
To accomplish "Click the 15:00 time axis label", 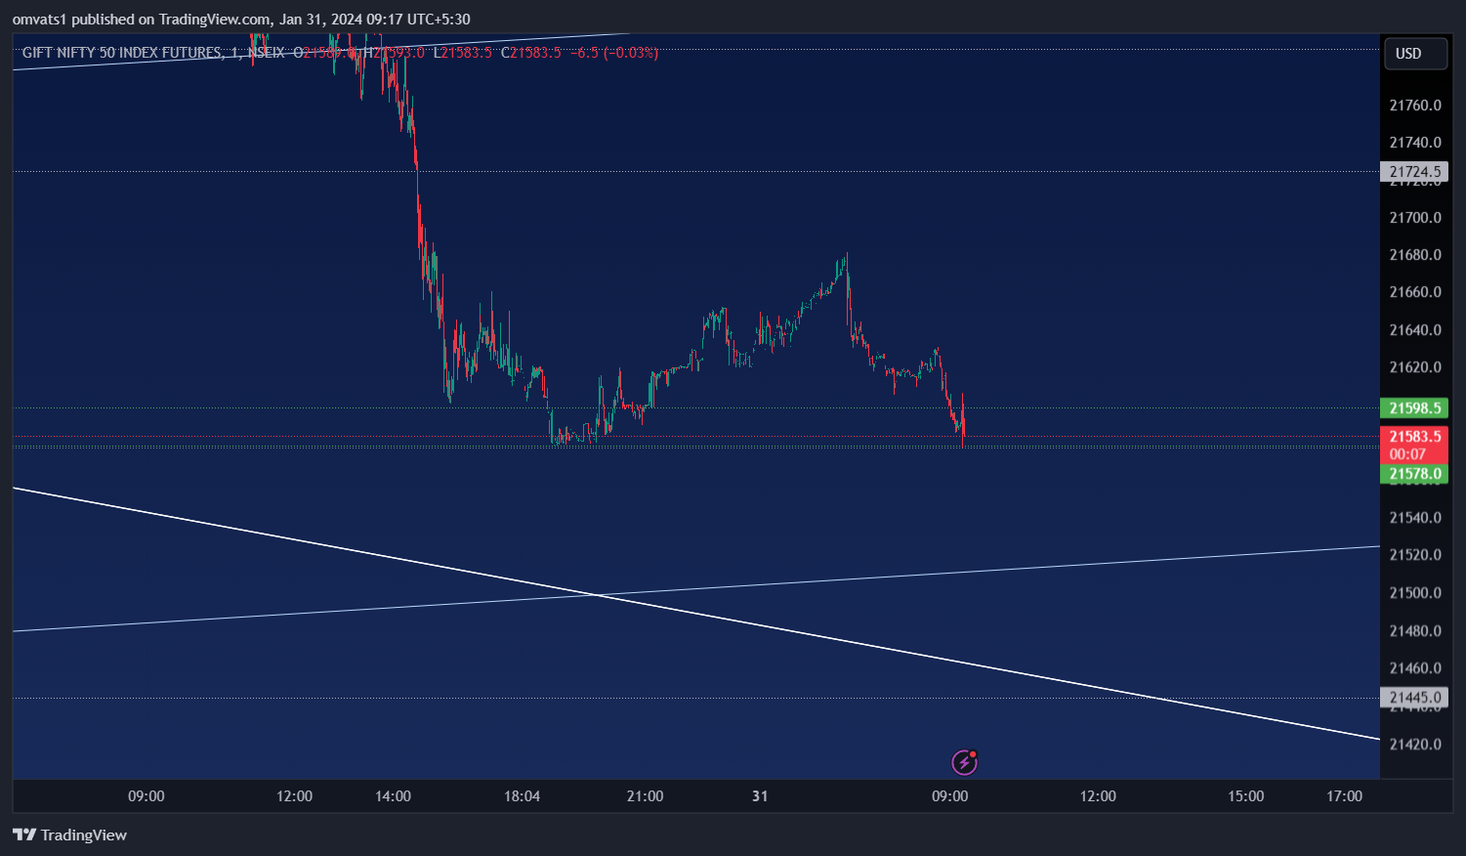I will [1245, 796].
